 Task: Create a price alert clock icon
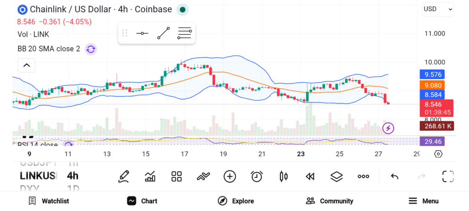tap(256, 176)
